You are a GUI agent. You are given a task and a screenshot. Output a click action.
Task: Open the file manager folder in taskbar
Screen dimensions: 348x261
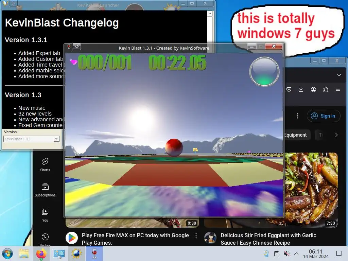24,254
